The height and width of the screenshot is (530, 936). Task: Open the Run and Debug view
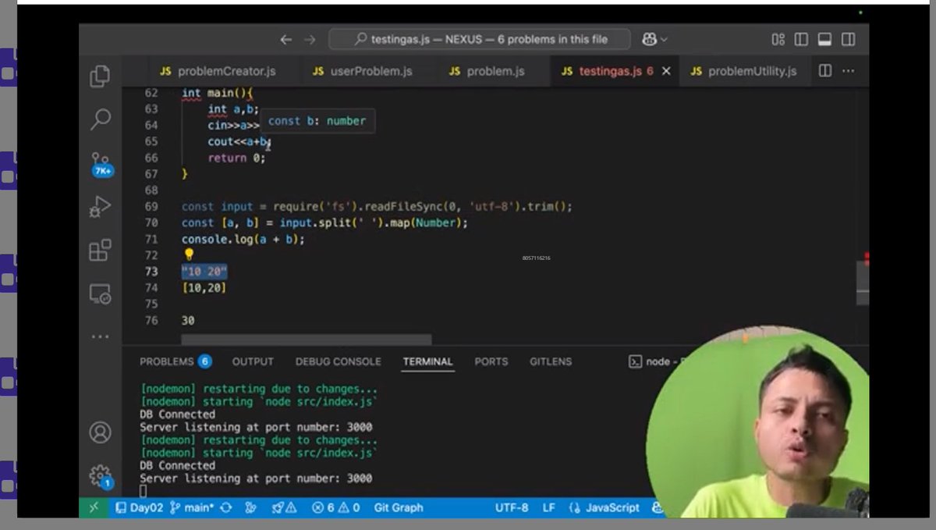pos(100,207)
